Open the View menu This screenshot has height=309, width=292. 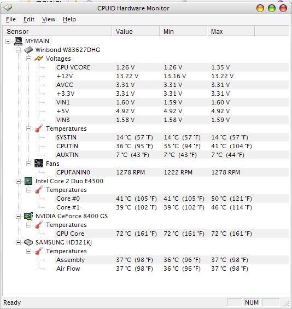pyautogui.click(x=49, y=19)
